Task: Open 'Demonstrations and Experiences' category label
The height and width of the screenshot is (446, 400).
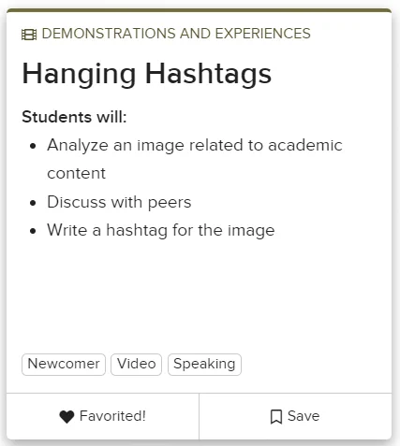Action: [x=176, y=34]
